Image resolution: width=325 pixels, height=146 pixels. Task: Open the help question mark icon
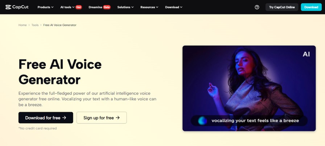(257, 7)
